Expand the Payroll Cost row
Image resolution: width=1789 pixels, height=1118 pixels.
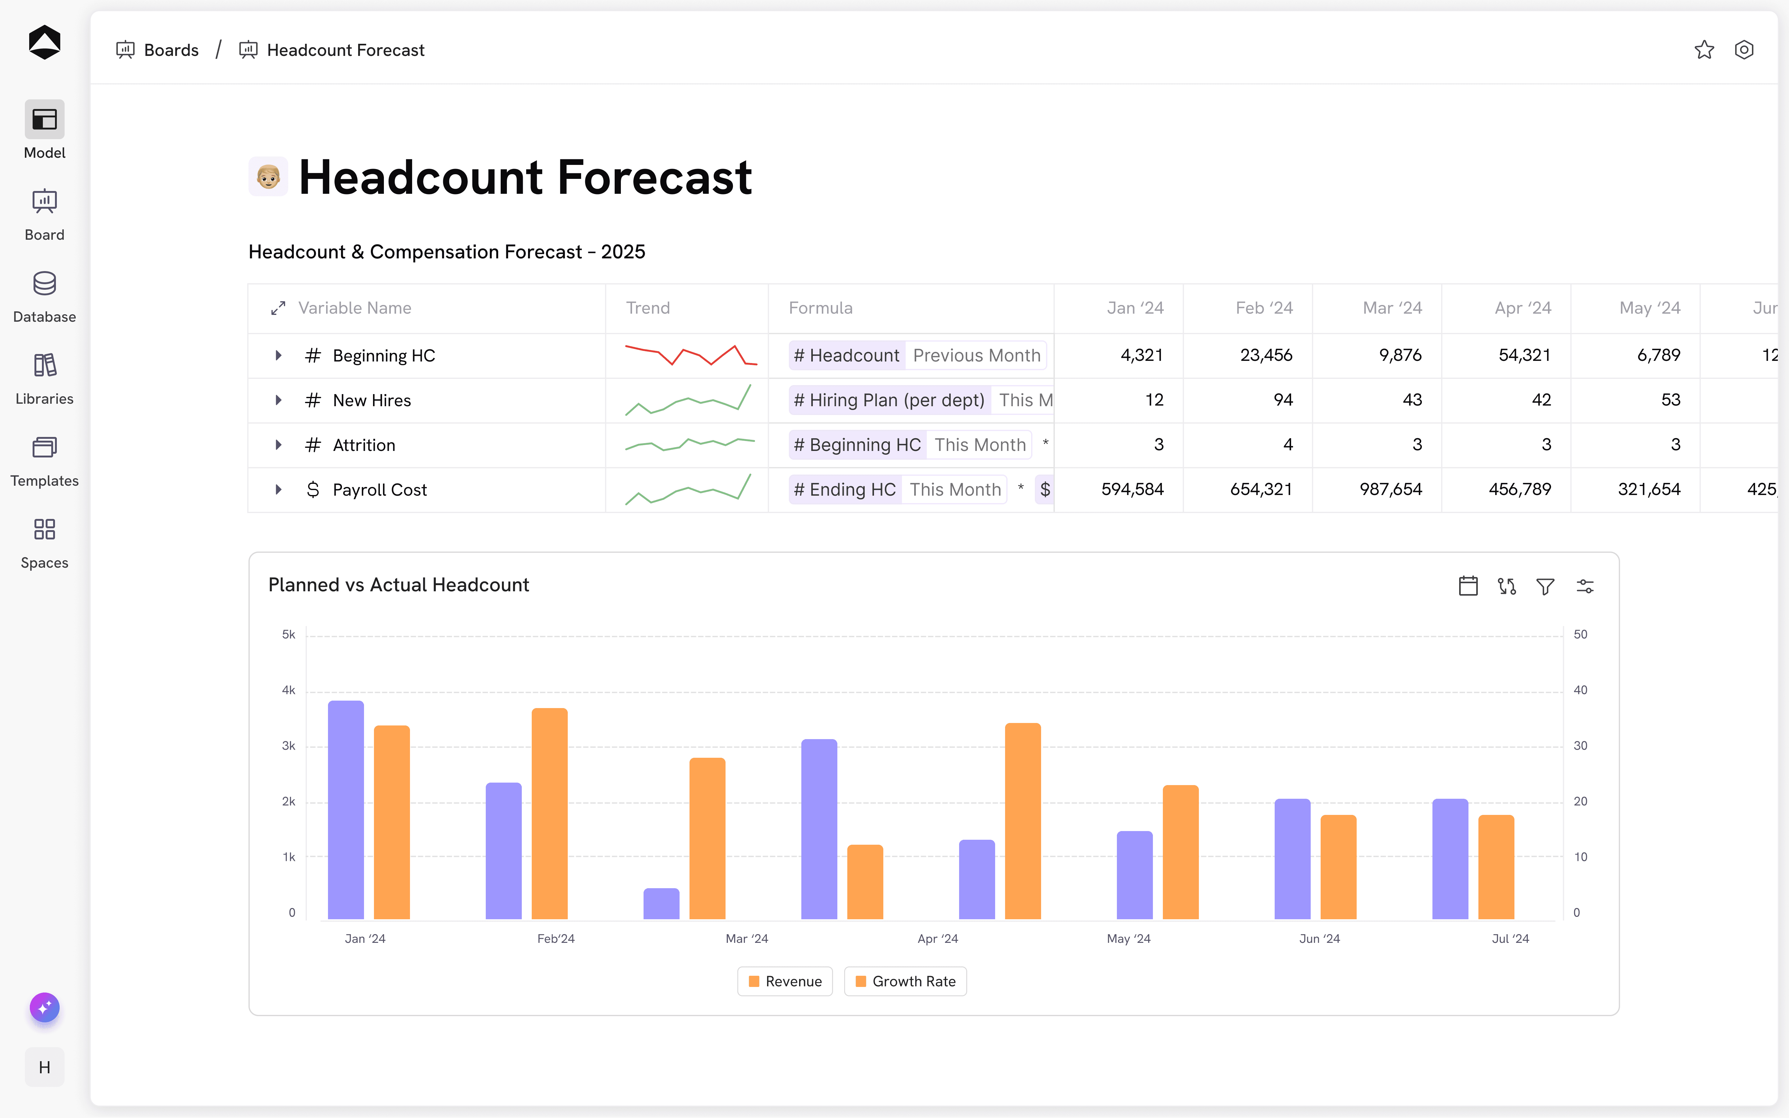[x=278, y=489]
